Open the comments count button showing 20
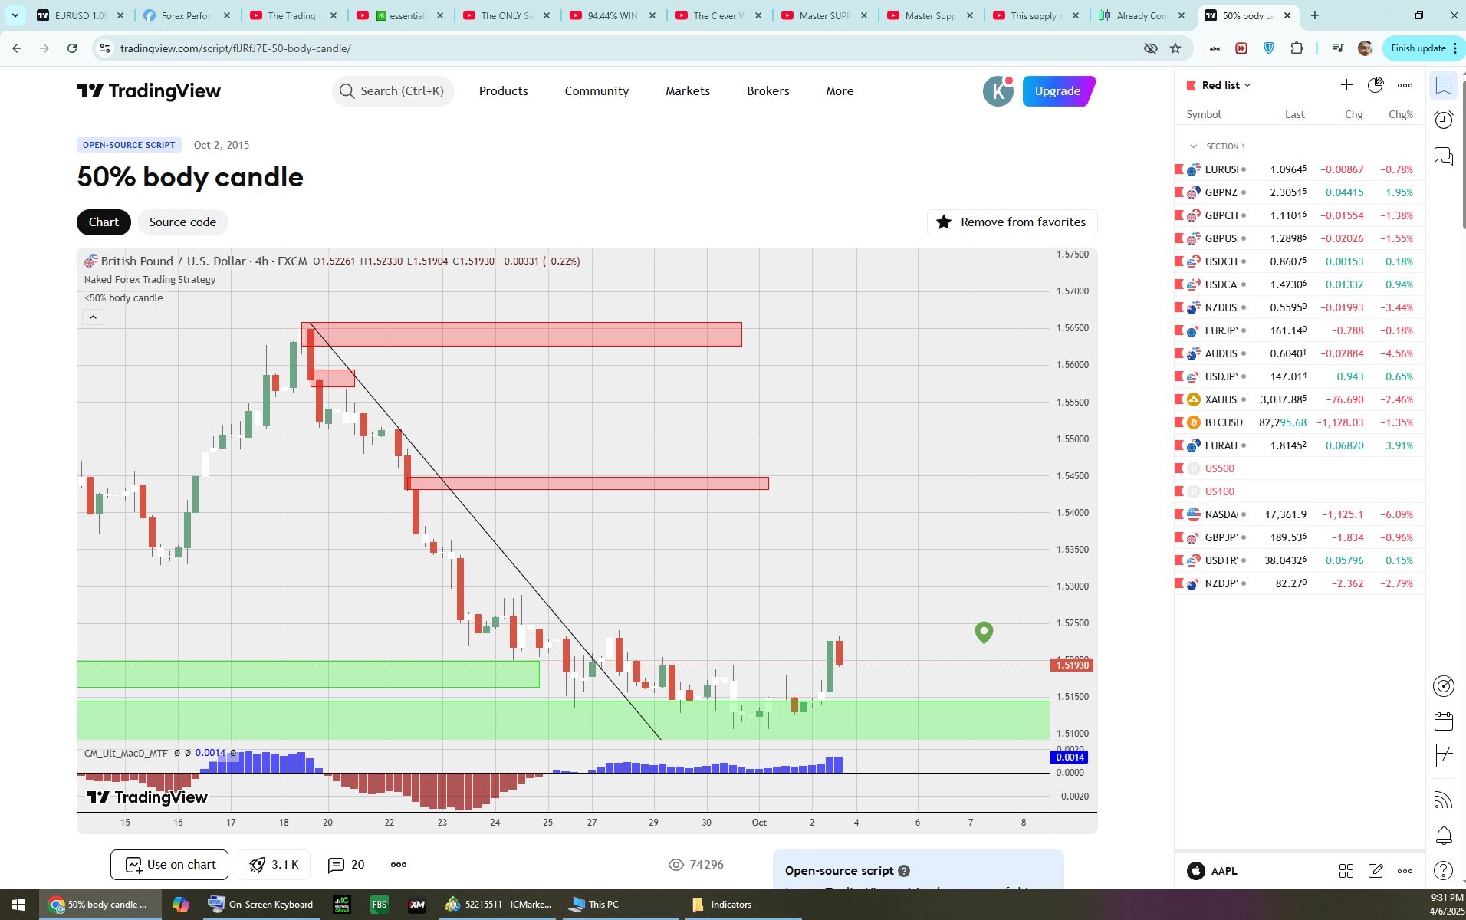The height and width of the screenshot is (920, 1466). coord(346,865)
